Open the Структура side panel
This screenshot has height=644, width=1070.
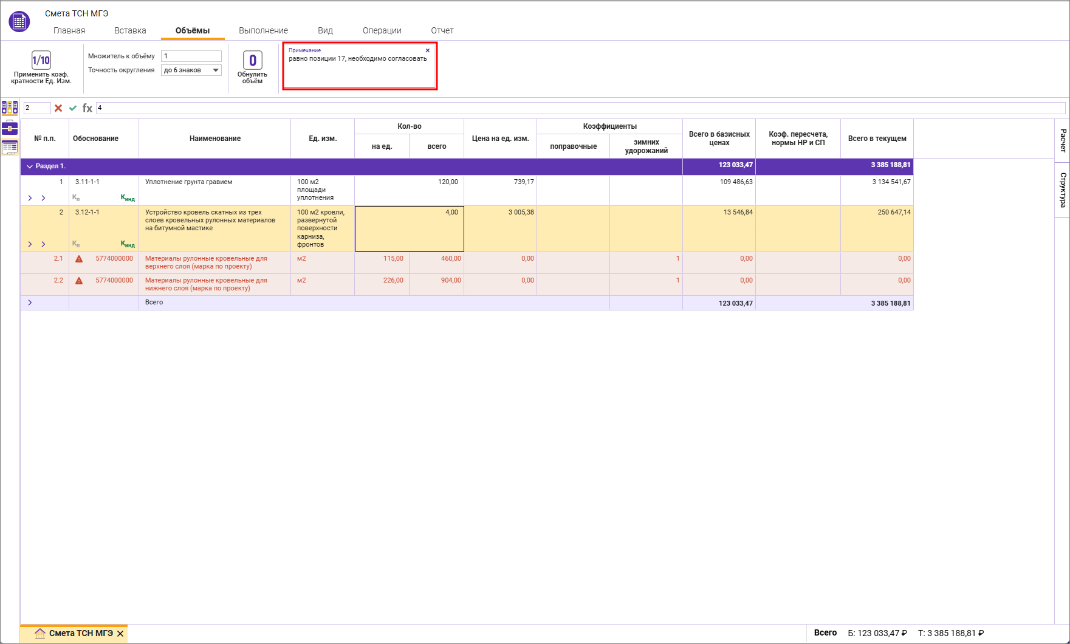1063,190
